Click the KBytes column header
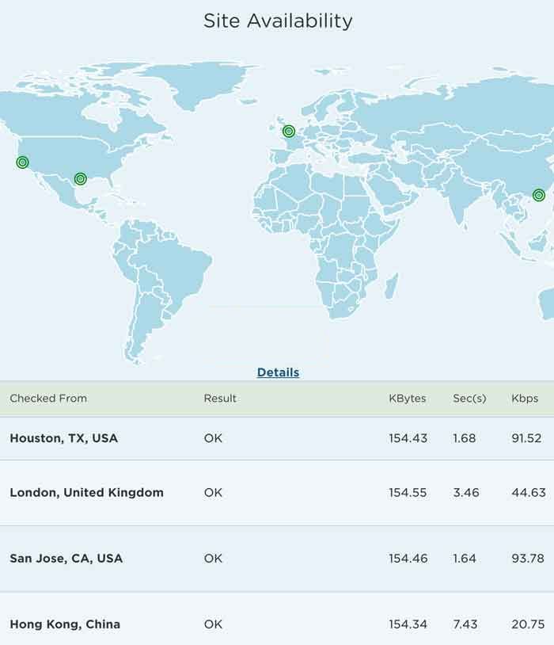Viewport: 554px width, 645px height. (408, 399)
